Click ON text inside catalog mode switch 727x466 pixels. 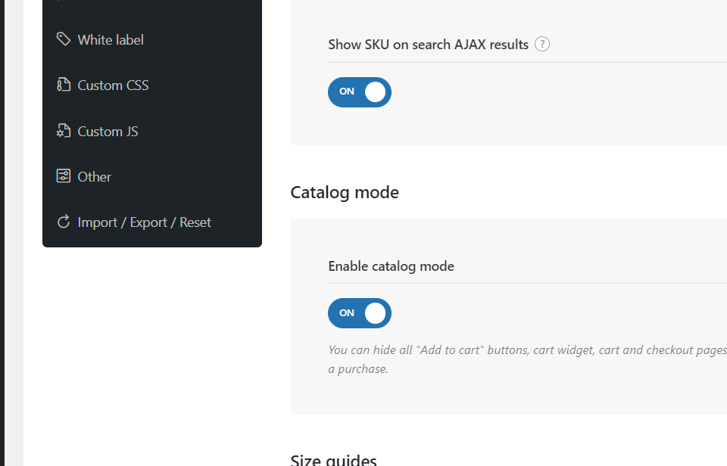click(x=347, y=313)
